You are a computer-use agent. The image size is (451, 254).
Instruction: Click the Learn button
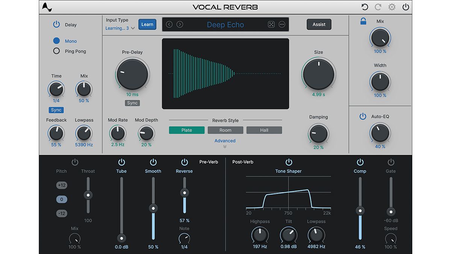click(x=147, y=24)
